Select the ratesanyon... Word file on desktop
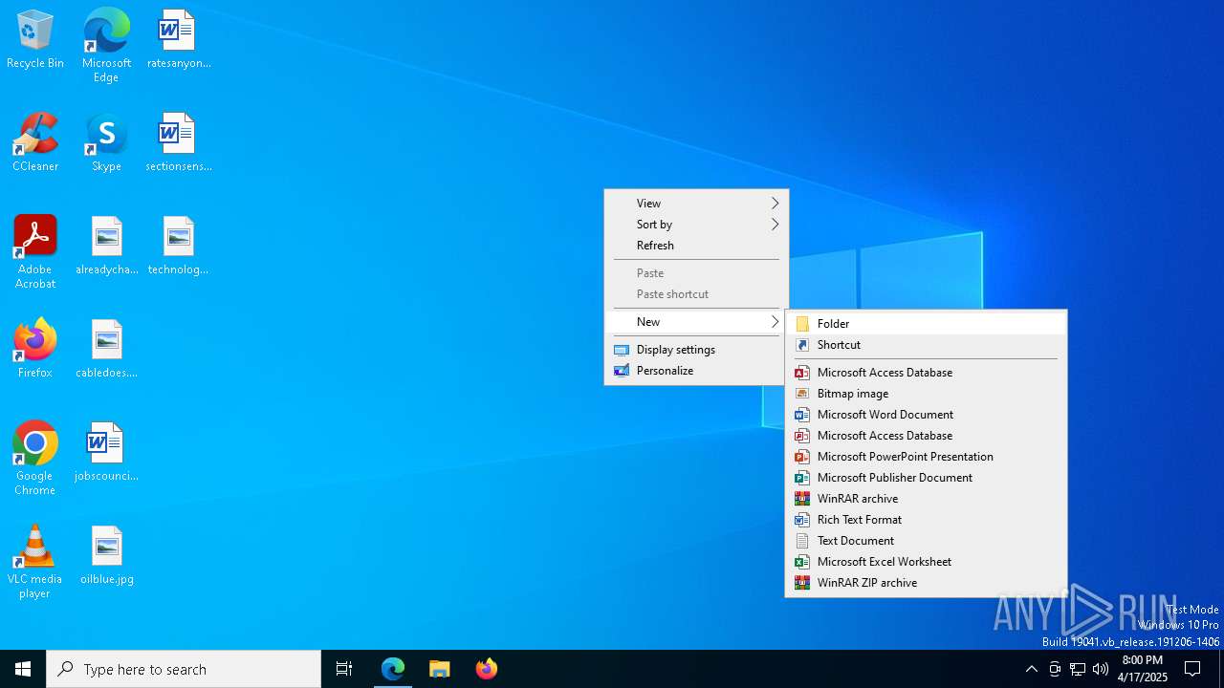1224x688 pixels. [x=178, y=40]
